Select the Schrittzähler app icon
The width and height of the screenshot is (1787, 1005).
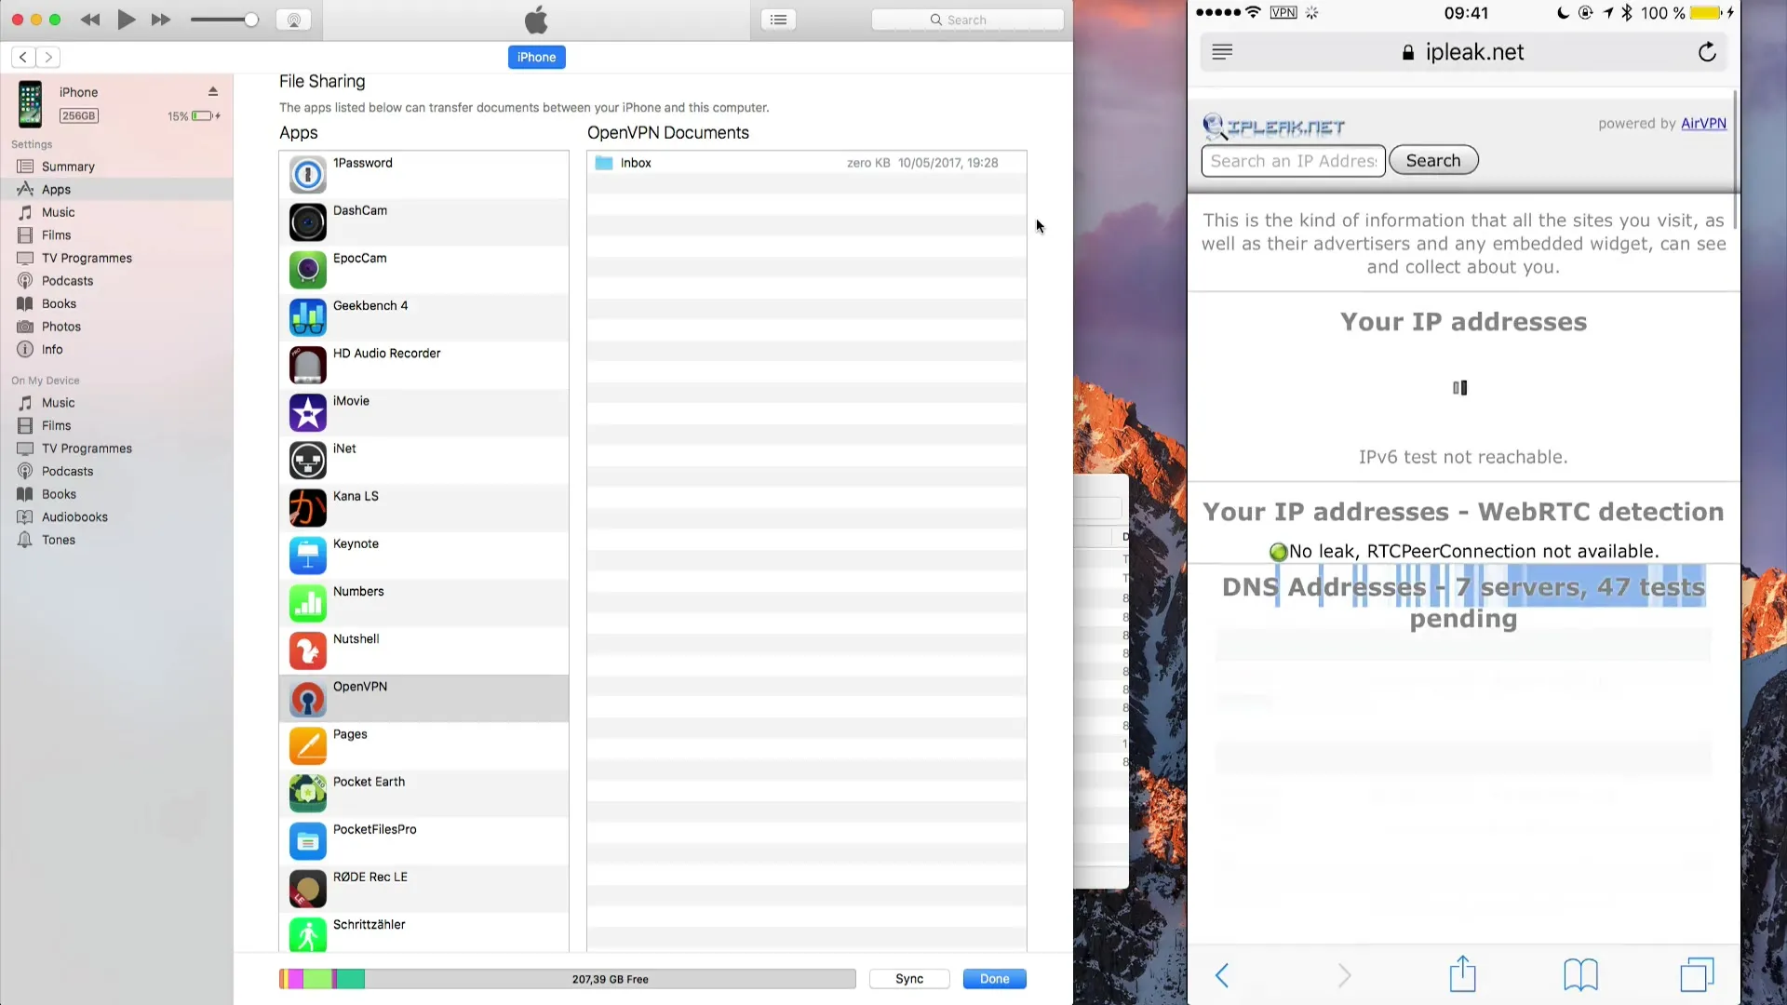307,934
